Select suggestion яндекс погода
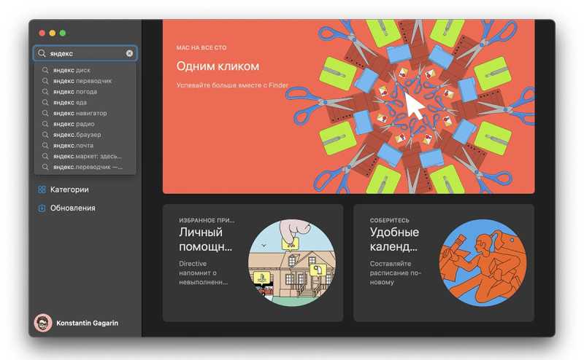Screen dimensions: 584x360 point(85,92)
